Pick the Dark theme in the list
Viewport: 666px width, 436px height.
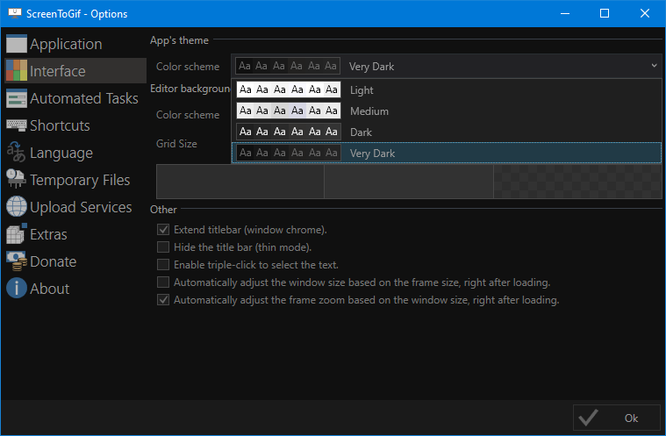(x=447, y=132)
